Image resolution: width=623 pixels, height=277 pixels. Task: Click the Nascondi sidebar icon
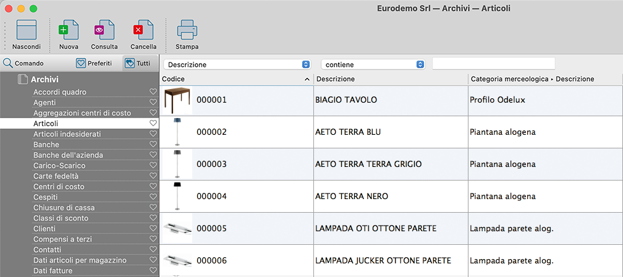pyautogui.click(x=27, y=30)
